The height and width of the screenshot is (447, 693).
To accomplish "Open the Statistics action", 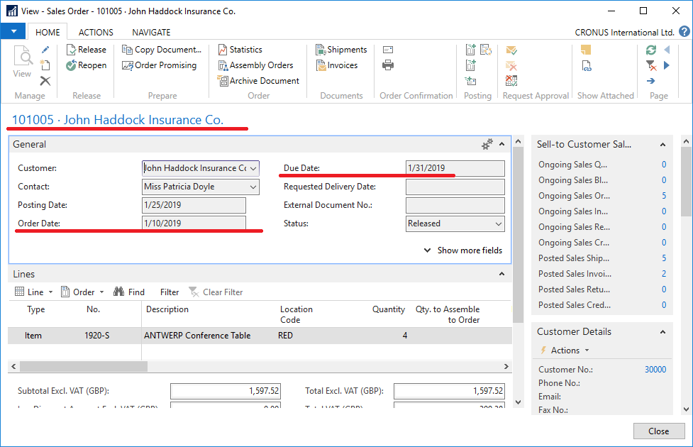I will tap(240, 50).
